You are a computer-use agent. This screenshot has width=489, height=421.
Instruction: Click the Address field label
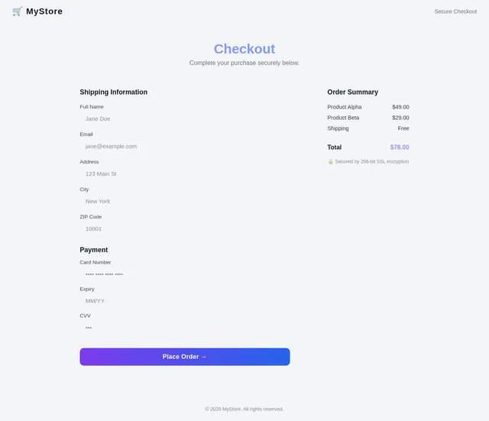point(89,162)
